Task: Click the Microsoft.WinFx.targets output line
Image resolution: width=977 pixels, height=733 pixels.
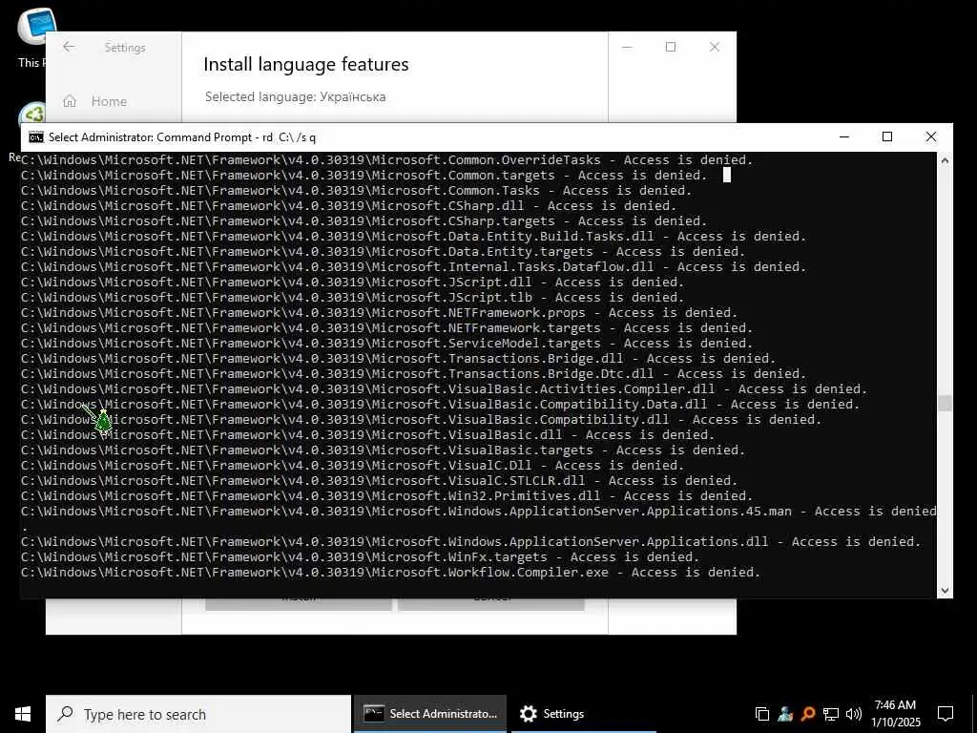Action: coord(360,556)
